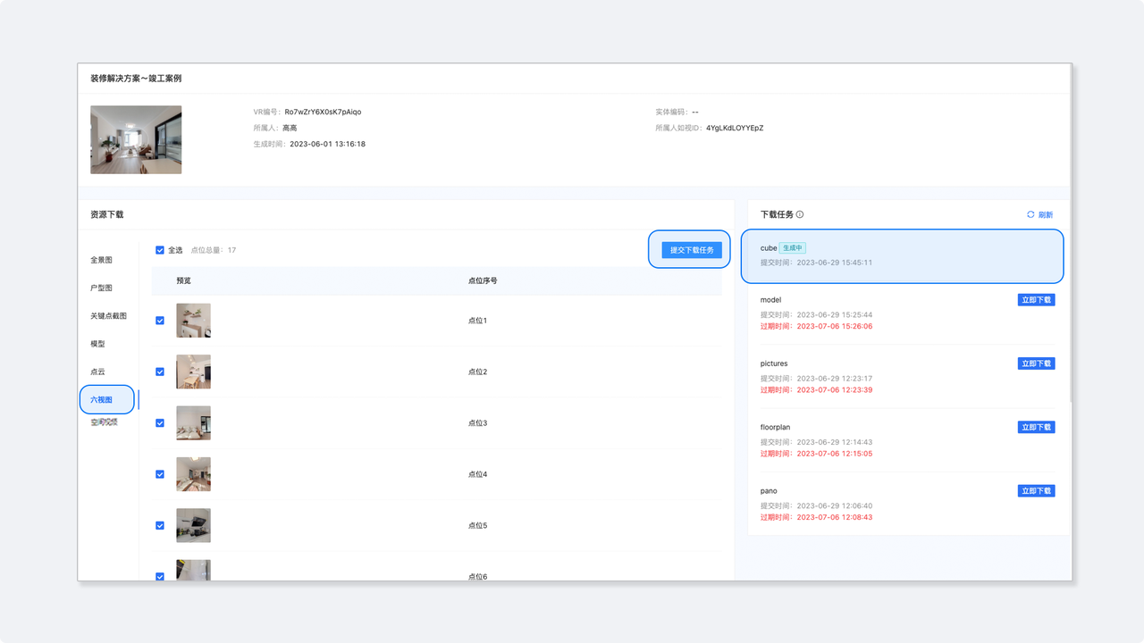Uncheck the checkbox for 点位6
Screen dimensions: 1144x643
(160, 577)
